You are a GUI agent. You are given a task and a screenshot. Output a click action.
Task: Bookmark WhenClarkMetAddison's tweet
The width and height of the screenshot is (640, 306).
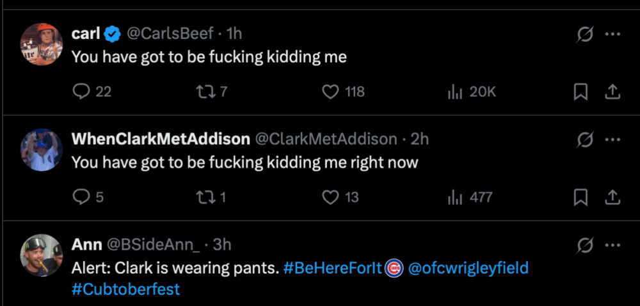pos(580,197)
